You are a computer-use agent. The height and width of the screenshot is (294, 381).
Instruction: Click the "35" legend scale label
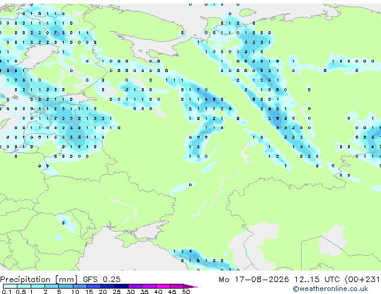coord(144,292)
